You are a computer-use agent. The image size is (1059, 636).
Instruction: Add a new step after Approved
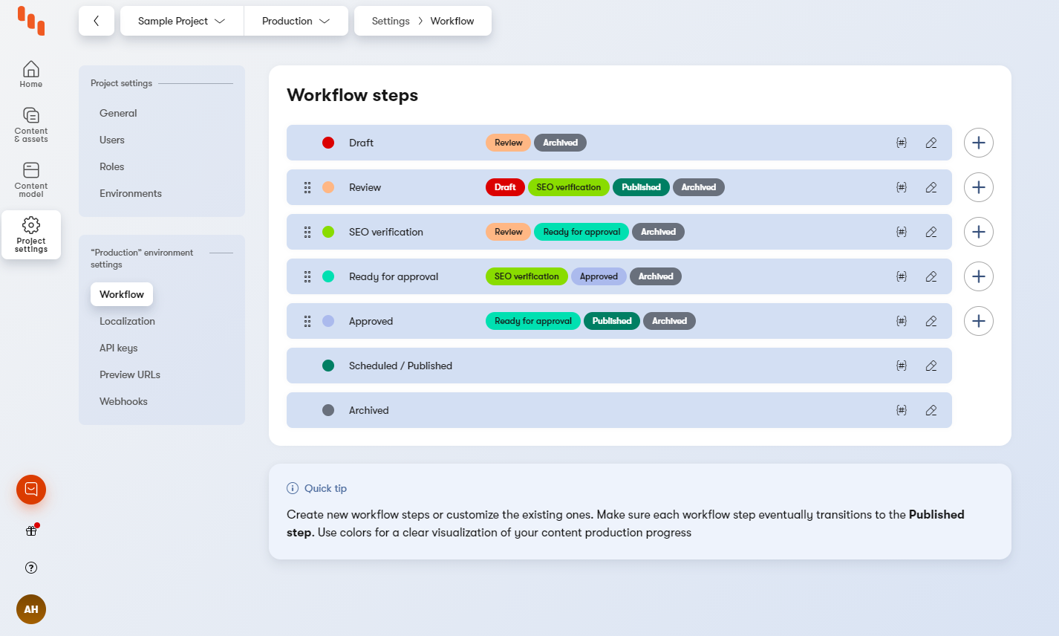point(978,321)
